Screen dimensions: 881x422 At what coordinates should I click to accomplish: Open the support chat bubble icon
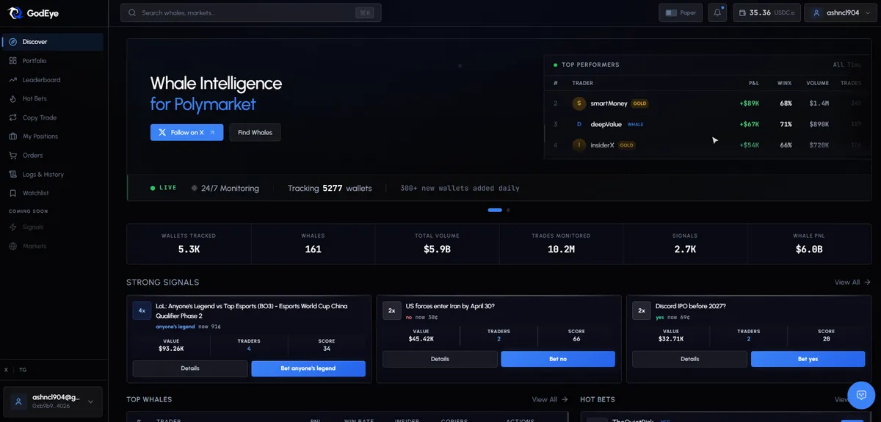(x=861, y=396)
